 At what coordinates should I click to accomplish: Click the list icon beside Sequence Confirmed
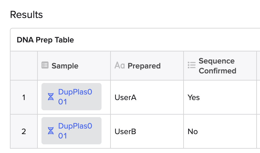click(192, 65)
